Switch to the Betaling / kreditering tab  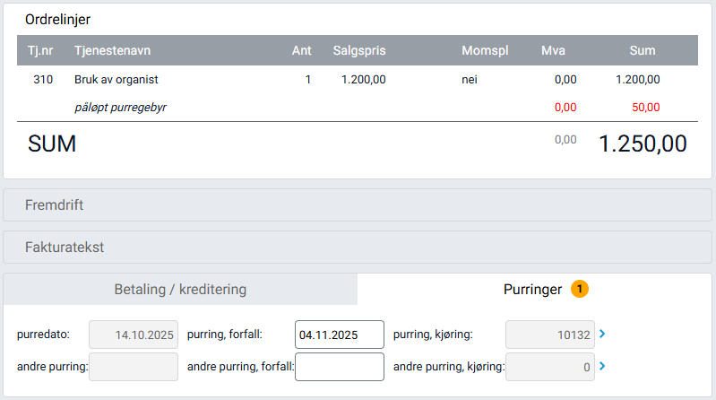coord(180,290)
